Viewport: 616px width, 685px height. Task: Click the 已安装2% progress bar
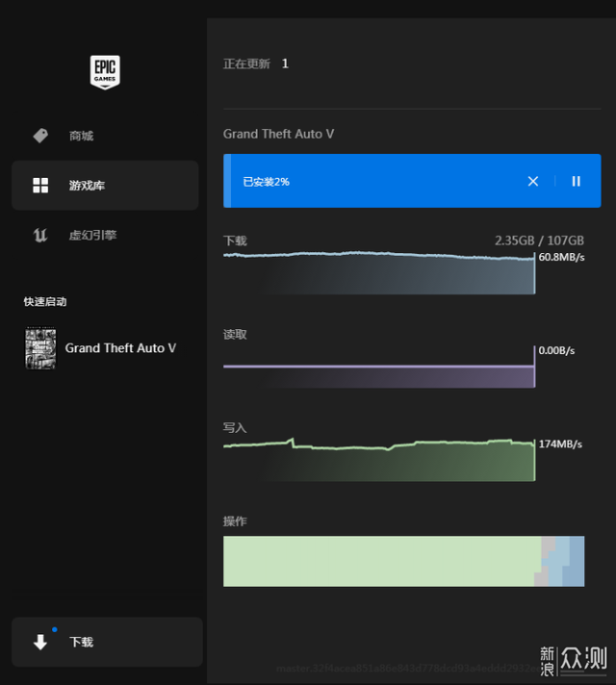click(412, 181)
